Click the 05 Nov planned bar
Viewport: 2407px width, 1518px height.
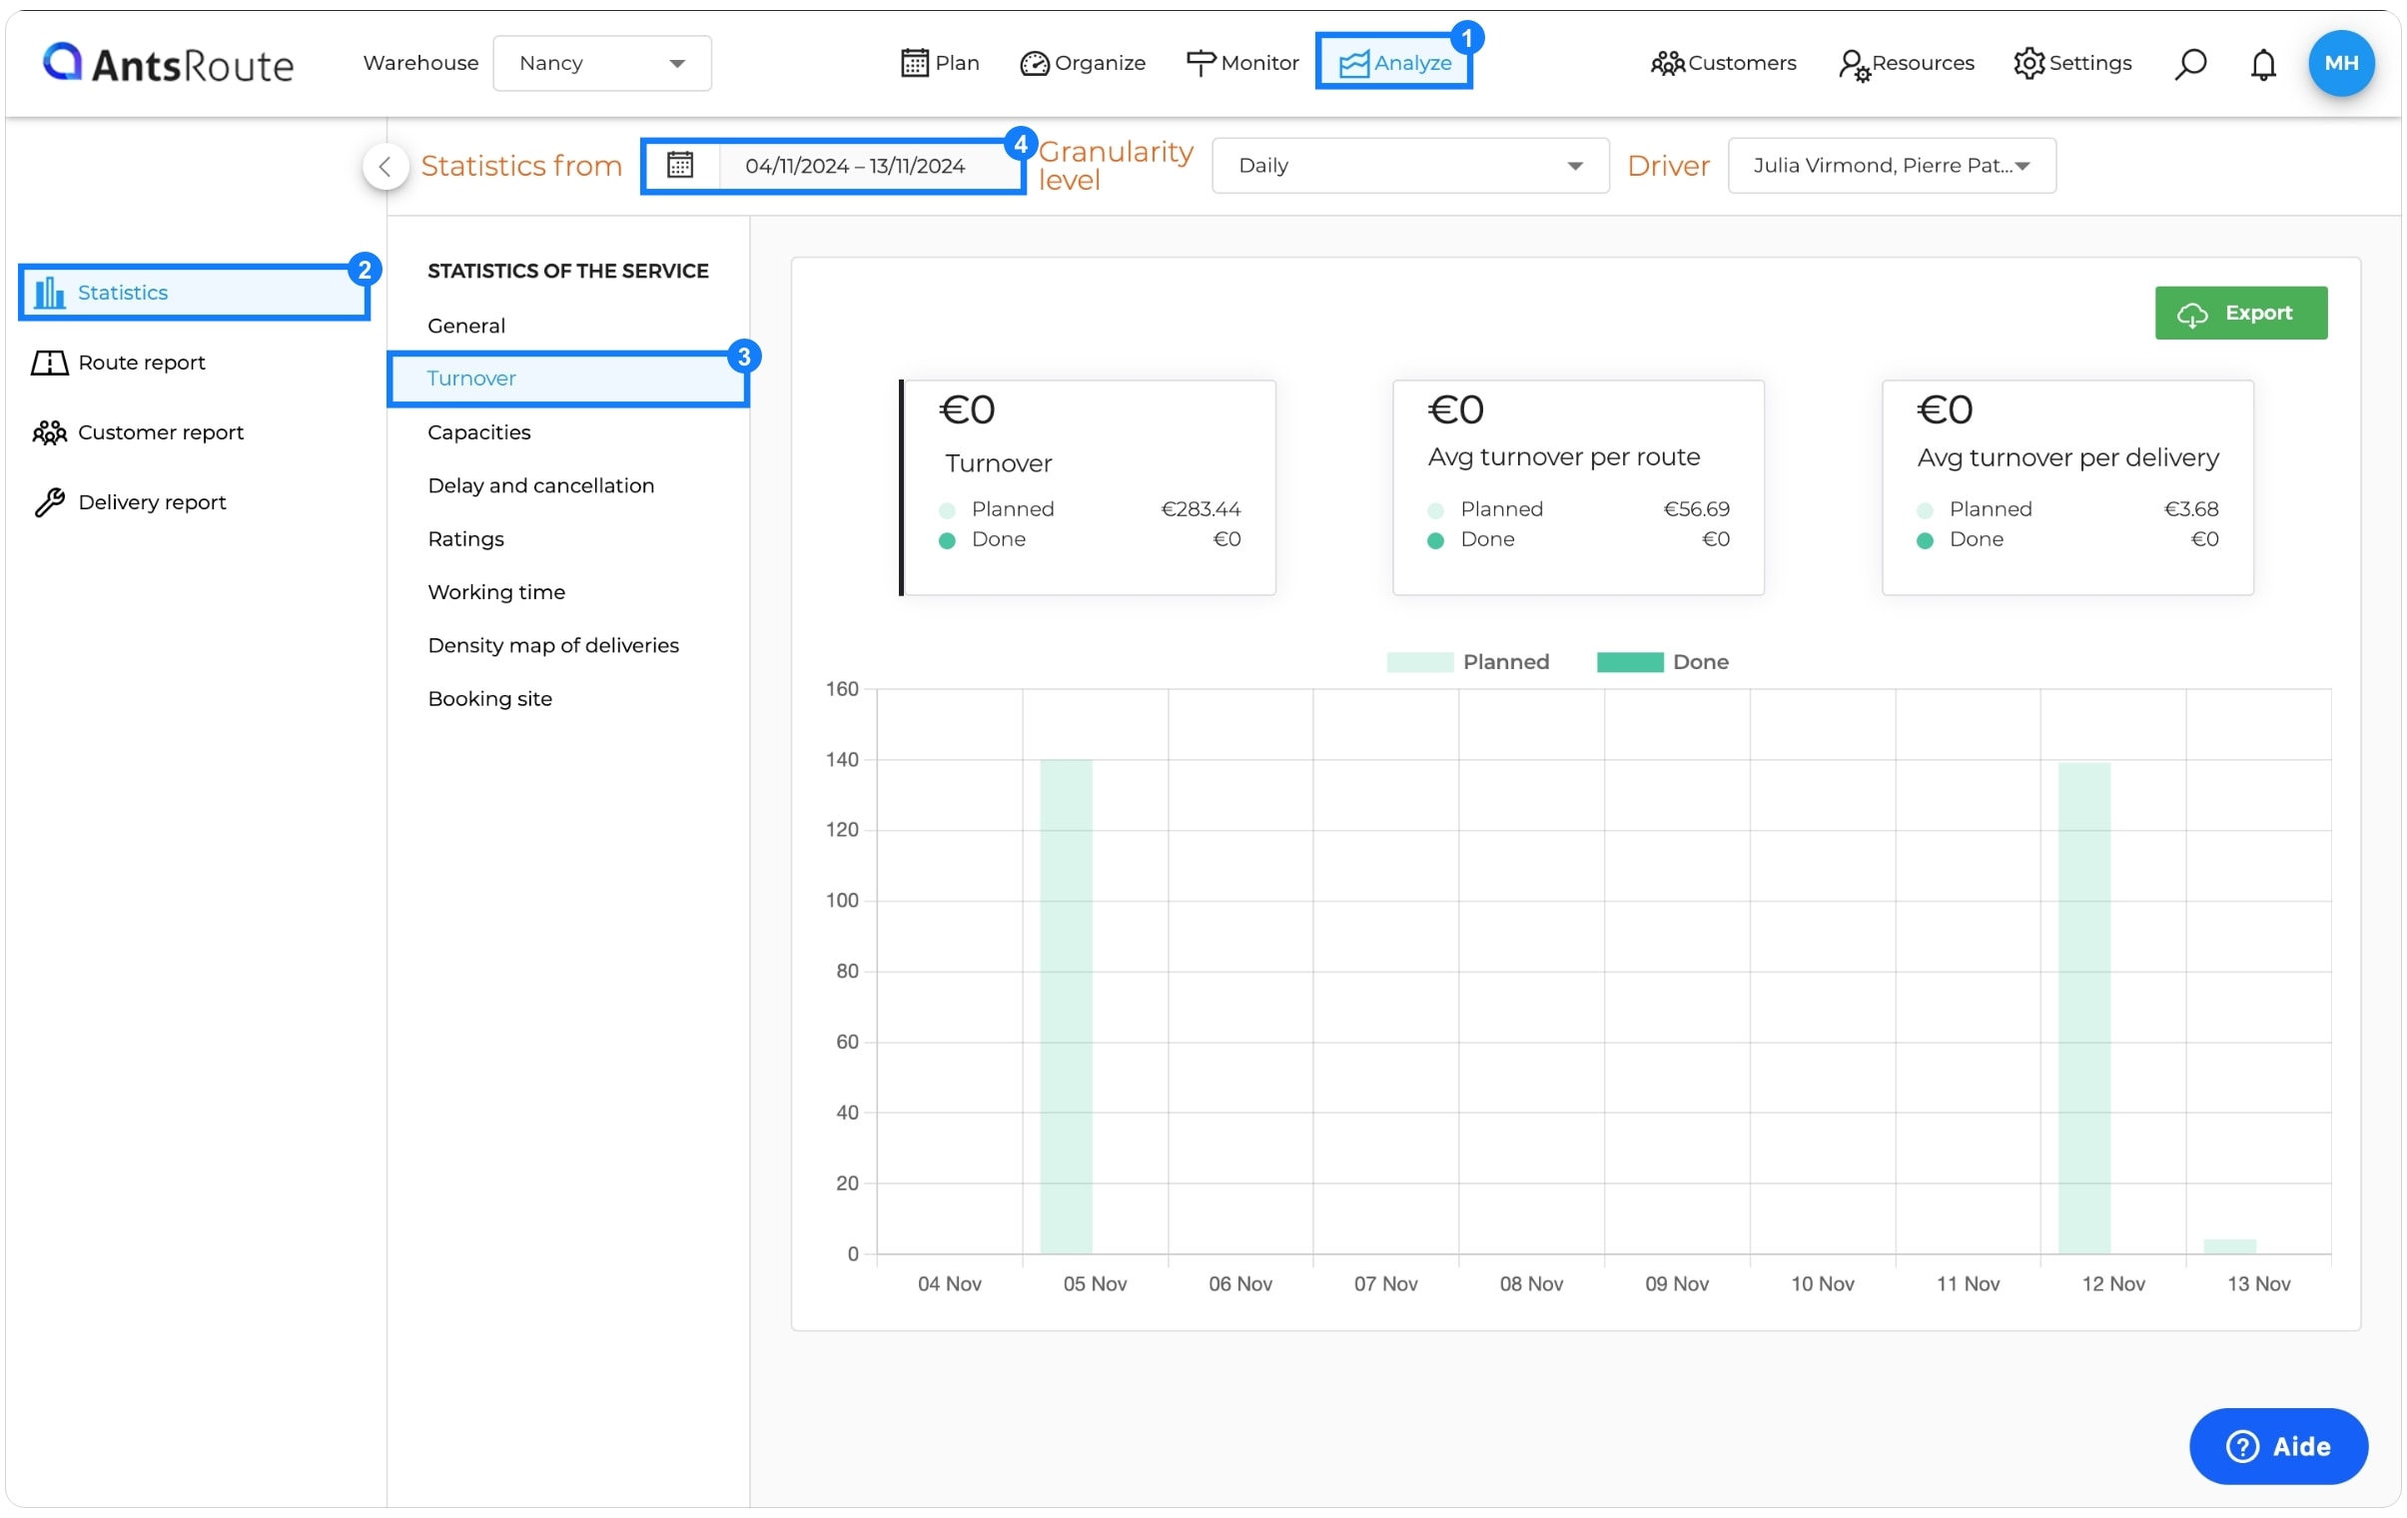point(1066,1006)
